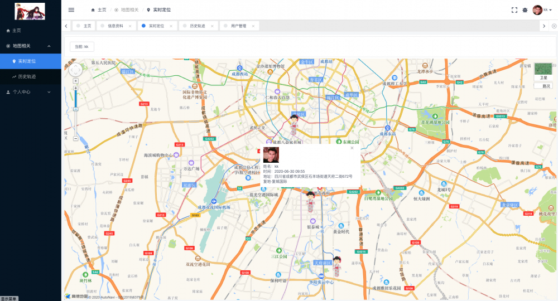Zoom out with the map minus button
The width and height of the screenshot is (558, 301).
pos(75,138)
